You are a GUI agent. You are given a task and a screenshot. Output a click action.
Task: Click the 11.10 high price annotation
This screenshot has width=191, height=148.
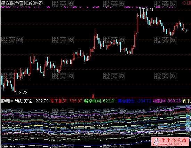tap(149, 9)
